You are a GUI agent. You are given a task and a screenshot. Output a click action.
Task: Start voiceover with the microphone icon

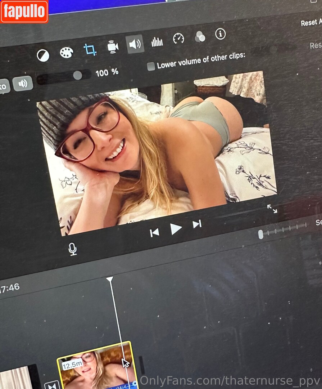(73, 249)
